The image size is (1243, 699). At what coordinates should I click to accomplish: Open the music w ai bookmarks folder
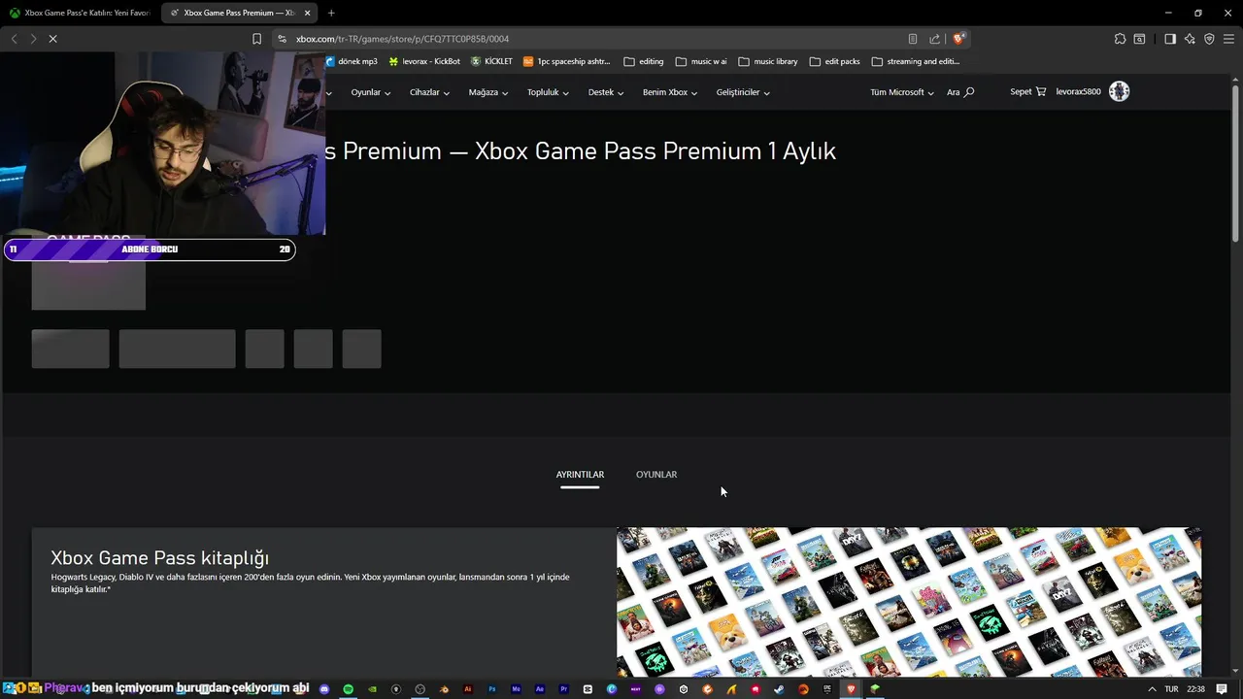701,61
